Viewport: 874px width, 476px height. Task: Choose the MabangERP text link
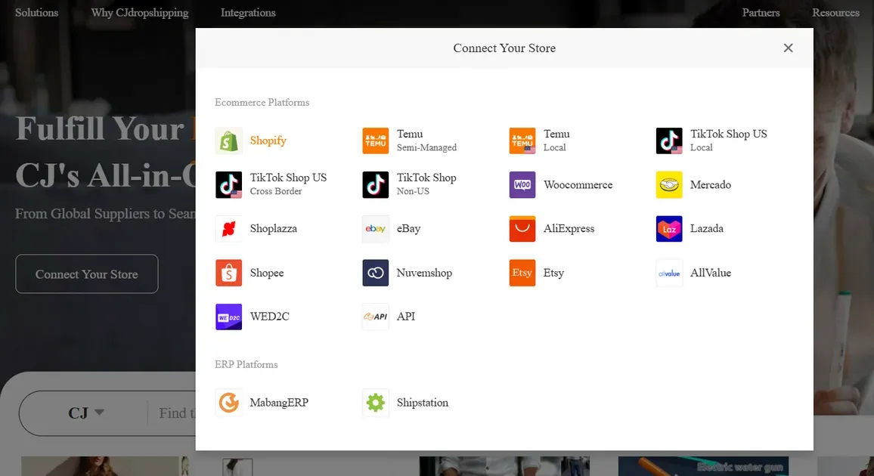(x=279, y=403)
